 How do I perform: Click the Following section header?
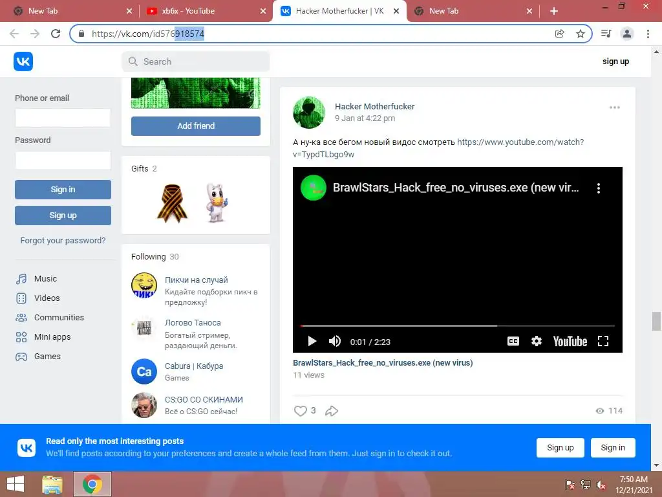pos(155,256)
